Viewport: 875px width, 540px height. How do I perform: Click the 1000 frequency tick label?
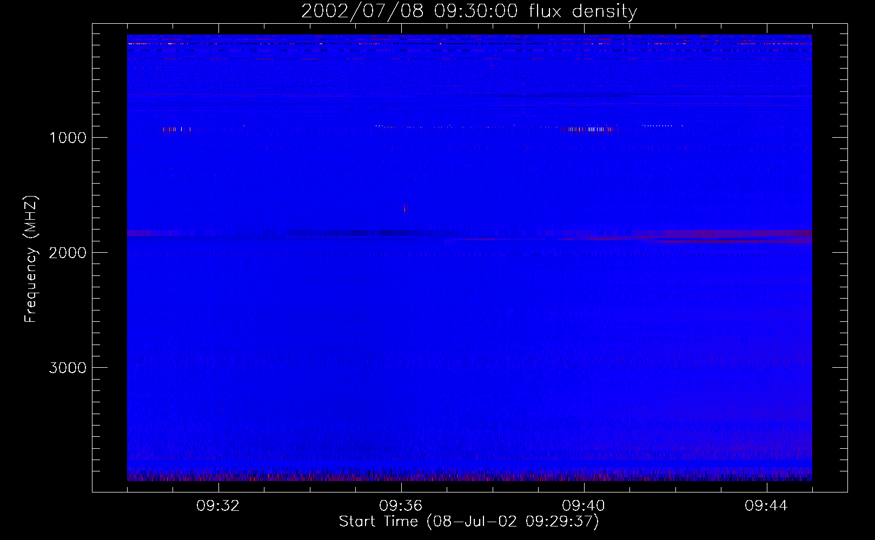pos(68,138)
